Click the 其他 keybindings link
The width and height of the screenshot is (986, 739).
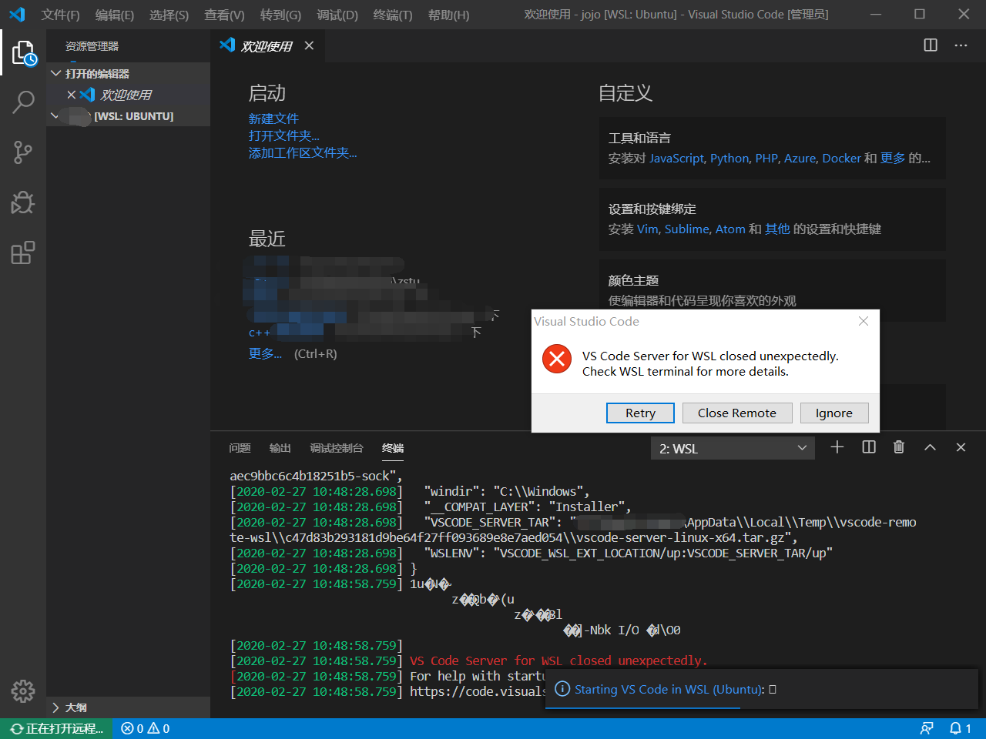pyautogui.click(x=777, y=229)
